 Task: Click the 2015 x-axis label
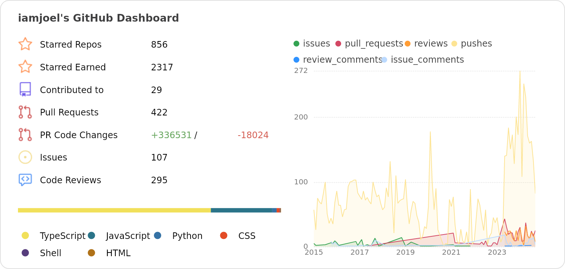[314, 253]
